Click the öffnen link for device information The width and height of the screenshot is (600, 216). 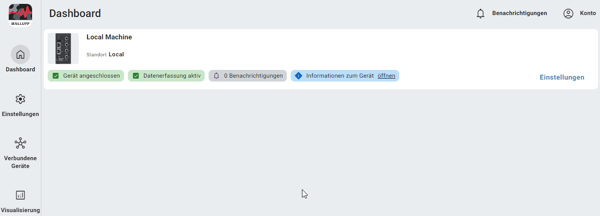pos(386,76)
